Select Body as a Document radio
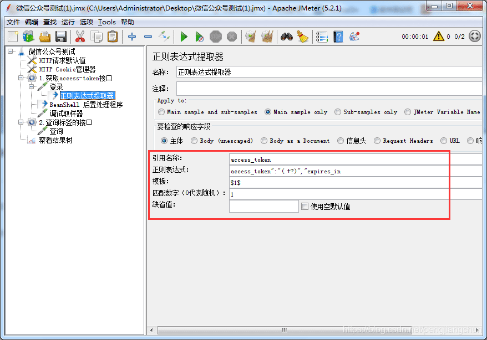Image resolution: width=487 pixels, height=340 pixels. (x=264, y=141)
